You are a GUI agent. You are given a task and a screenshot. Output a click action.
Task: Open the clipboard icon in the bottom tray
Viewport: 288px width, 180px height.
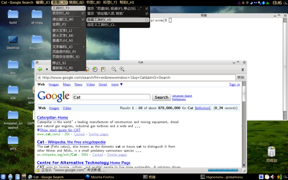pyautogui.click(x=267, y=177)
